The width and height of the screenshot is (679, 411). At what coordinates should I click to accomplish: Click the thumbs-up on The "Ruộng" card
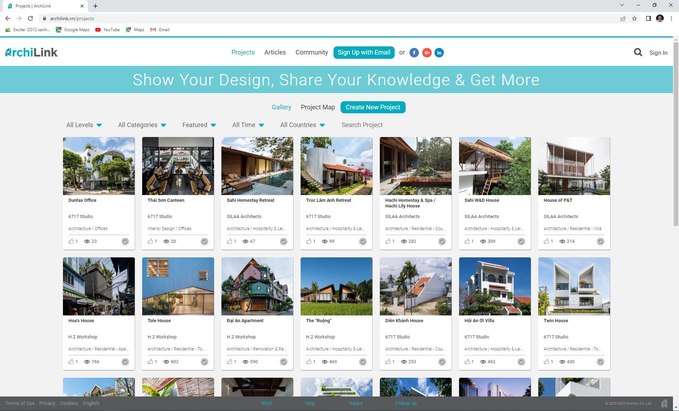(309, 361)
